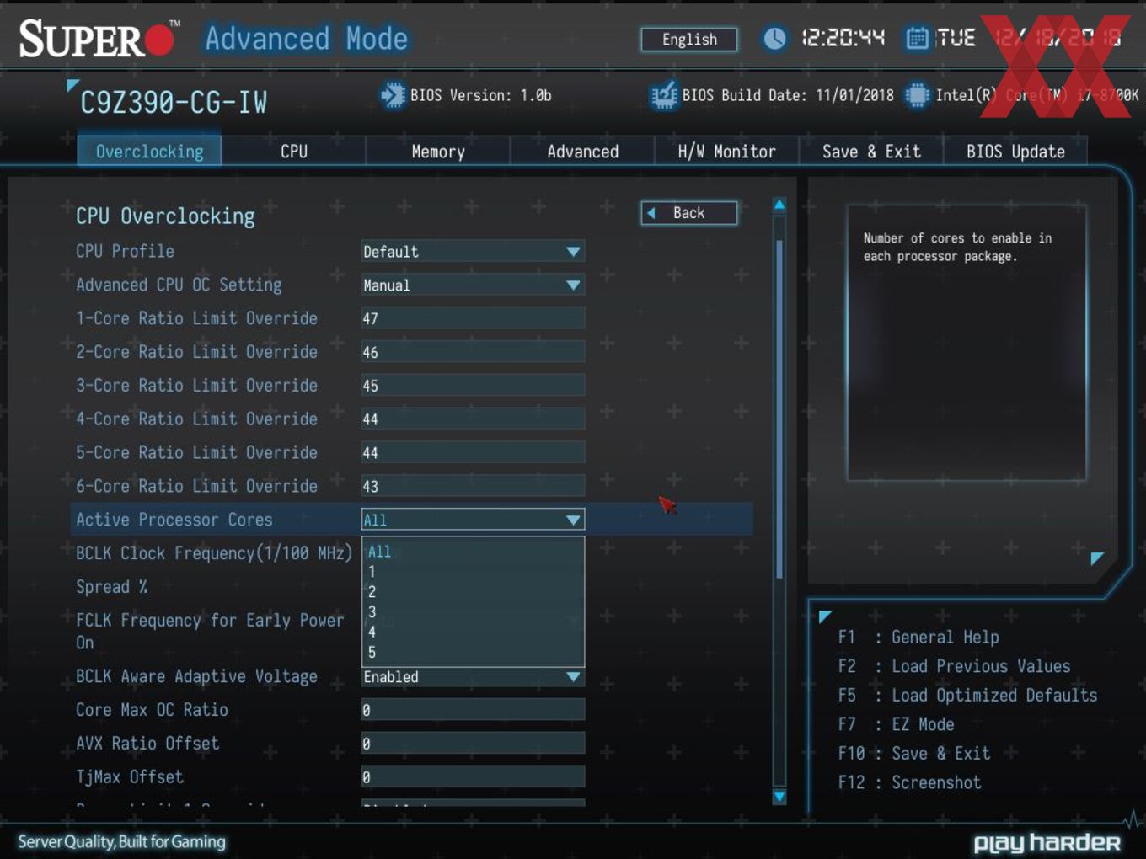Open the Advanced CPU OC Setting dropdown
This screenshot has width=1146, height=859.
click(473, 285)
